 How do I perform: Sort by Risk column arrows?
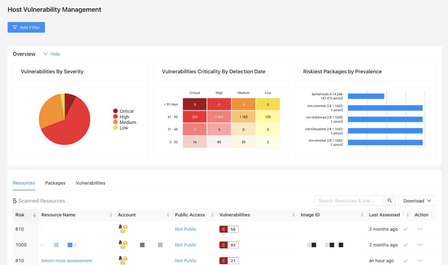pos(34,215)
